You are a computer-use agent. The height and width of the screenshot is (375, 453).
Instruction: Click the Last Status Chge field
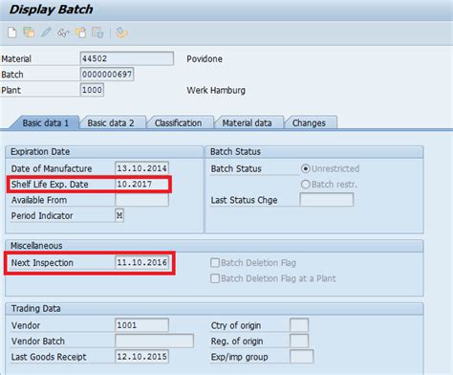tap(327, 200)
